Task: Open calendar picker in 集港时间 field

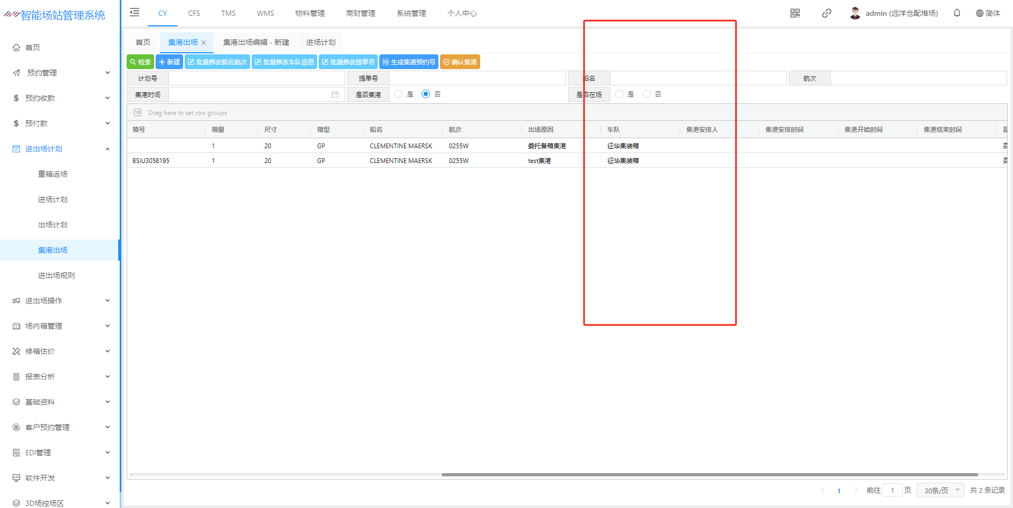Action: click(x=335, y=94)
